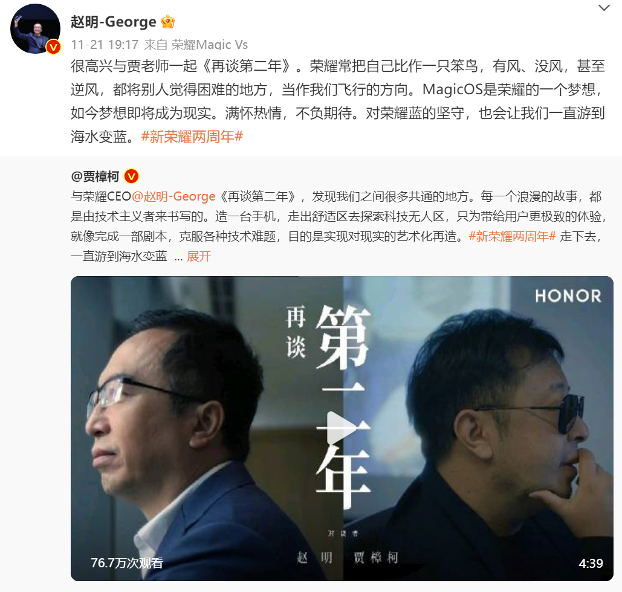The width and height of the screenshot is (622, 592).
Task: Open #新荣耀两周年# hashtag in main post
Action: 192,137
